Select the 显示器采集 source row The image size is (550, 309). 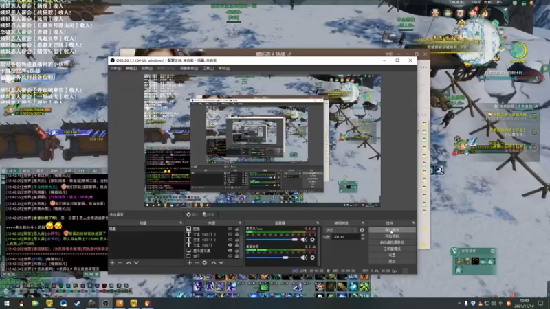coord(212,251)
